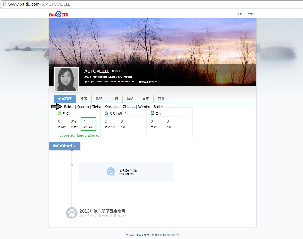Click the user's profile avatar photo
Viewport: 303px width, 239px height.
tap(67, 79)
